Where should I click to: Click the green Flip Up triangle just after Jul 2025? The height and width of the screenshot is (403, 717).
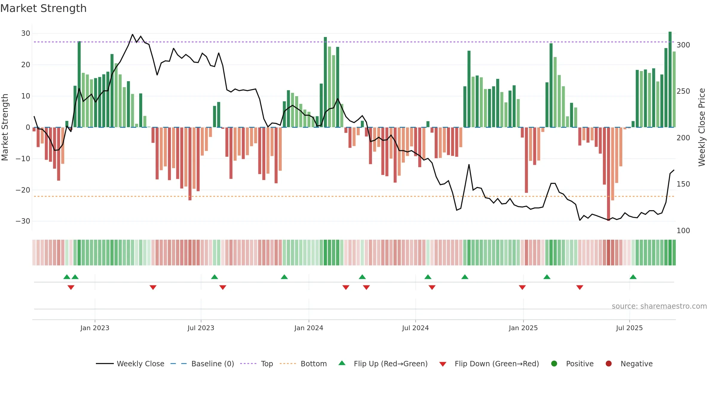pyautogui.click(x=633, y=277)
